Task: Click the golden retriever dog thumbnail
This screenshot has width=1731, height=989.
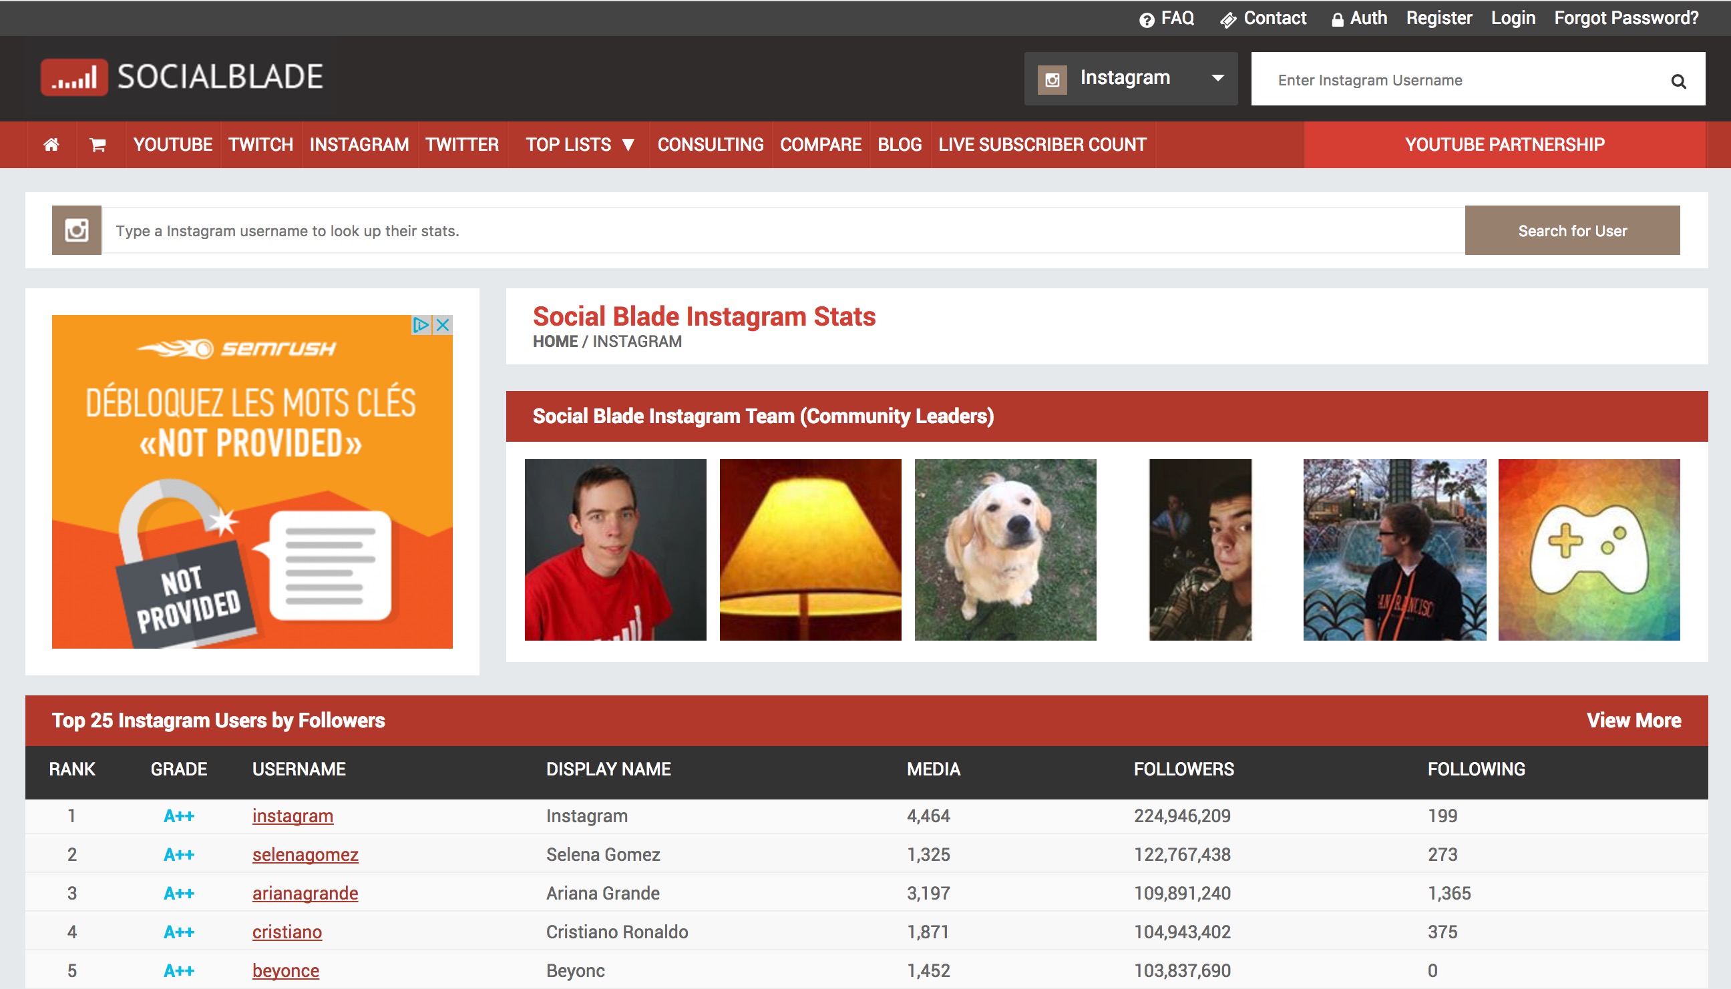Action: (1005, 549)
